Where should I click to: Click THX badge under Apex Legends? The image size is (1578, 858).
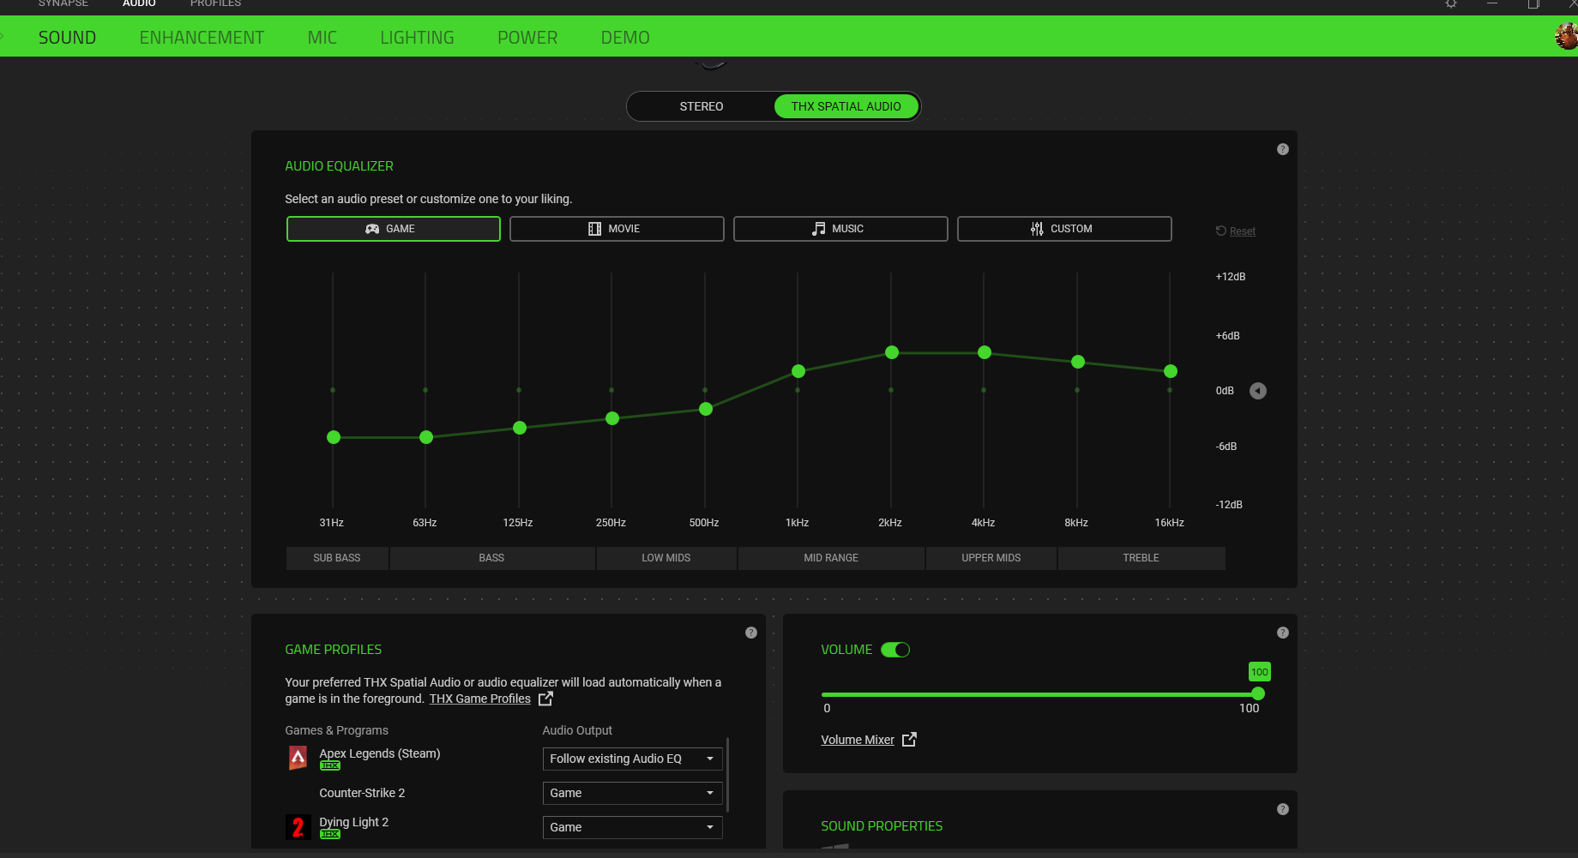pos(330,765)
